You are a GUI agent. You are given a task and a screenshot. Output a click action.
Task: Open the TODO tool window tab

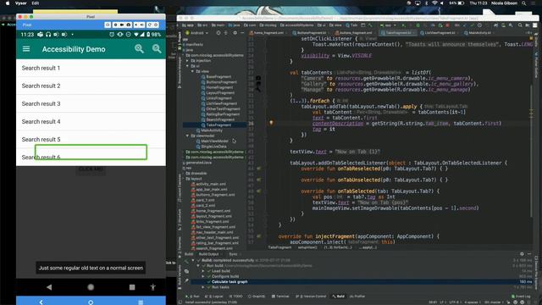[236, 297]
